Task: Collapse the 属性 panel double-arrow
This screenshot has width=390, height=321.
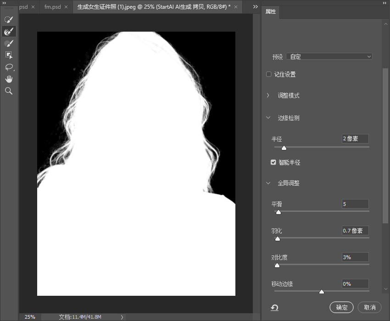Action: (x=384, y=3)
